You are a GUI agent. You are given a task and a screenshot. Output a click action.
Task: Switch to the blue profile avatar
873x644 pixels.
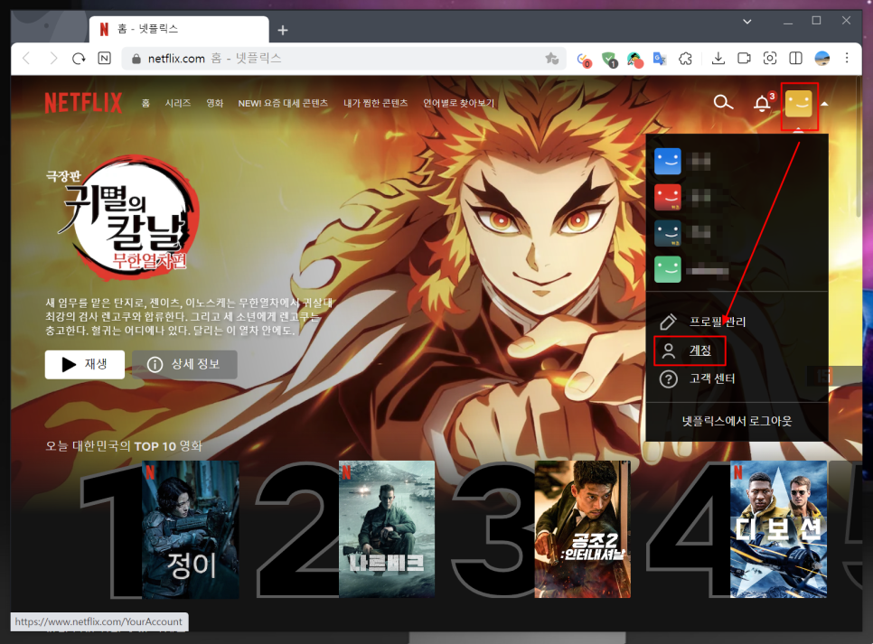668,162
